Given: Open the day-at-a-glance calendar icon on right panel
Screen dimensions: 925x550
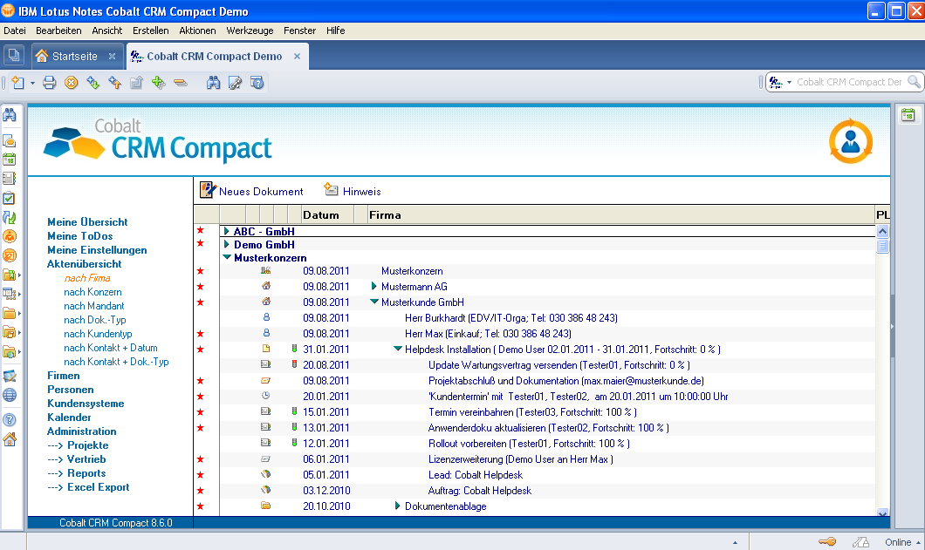Looking at the screenshot, I should [908, 115].
